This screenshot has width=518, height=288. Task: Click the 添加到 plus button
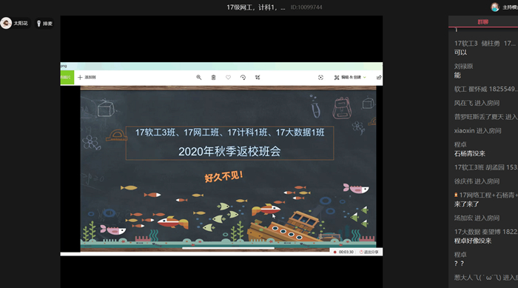(87, 78)
